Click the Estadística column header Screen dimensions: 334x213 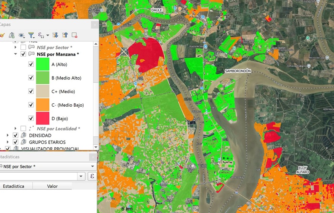pyautogui.click(x=14, y=186)
